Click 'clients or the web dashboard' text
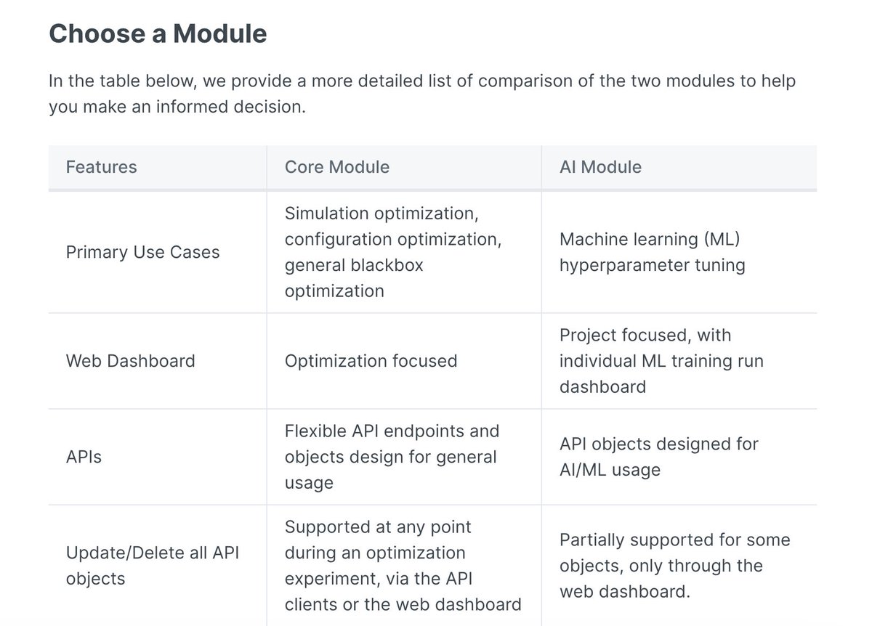The image size is (872, 626). (403, 604)
